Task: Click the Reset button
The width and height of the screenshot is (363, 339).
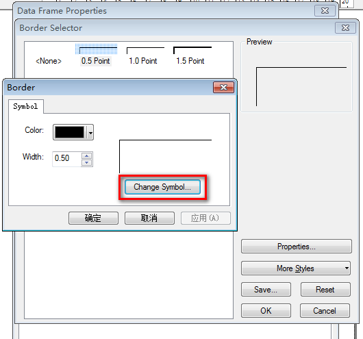Action: (x=325, y=290)
